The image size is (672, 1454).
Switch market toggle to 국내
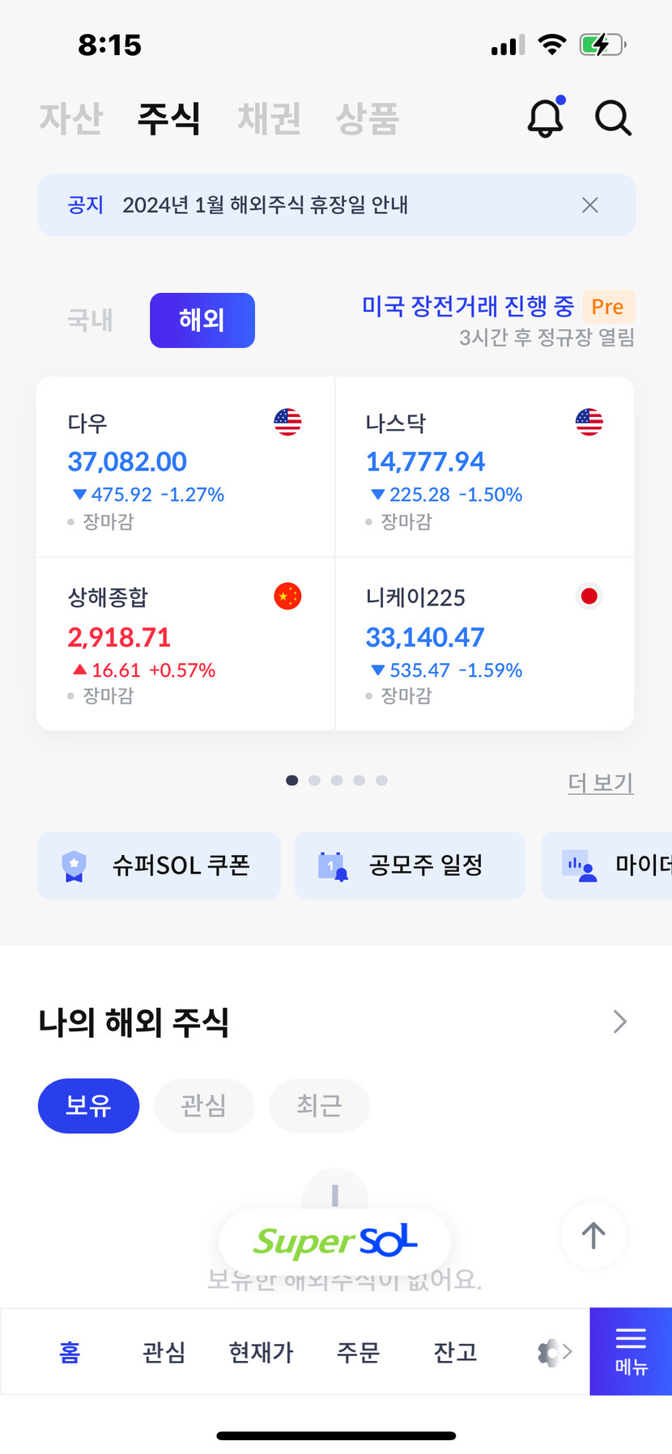point(90,321)
